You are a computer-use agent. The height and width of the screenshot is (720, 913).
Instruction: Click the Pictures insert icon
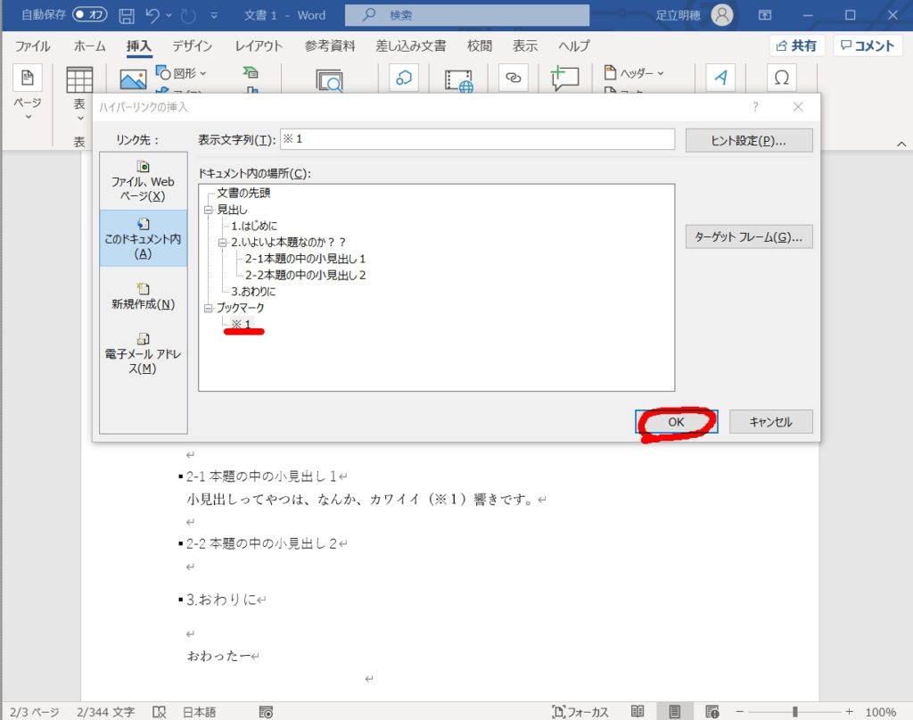[133, 79]
